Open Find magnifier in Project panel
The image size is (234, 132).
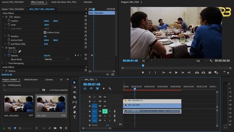click(x=50, y=128)
